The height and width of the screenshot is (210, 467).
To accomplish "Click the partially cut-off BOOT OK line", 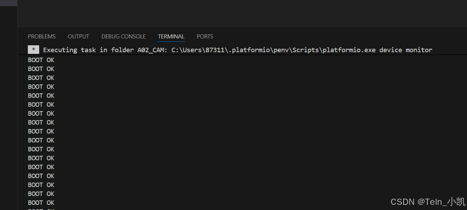I will point(41,209).
